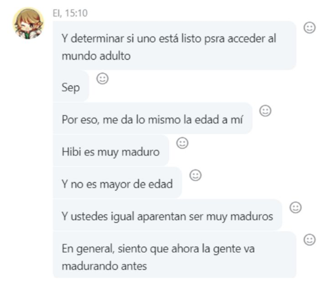This screenshot has height=282, width=319.
Task: Add reaction to 'En general, siento' message
Action: coord(309,239)
